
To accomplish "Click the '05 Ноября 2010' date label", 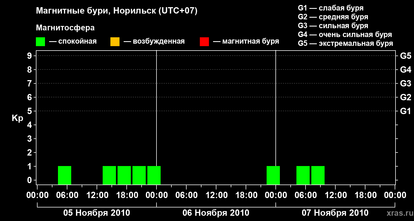I will pyautogui.click(x=97, y=213).
